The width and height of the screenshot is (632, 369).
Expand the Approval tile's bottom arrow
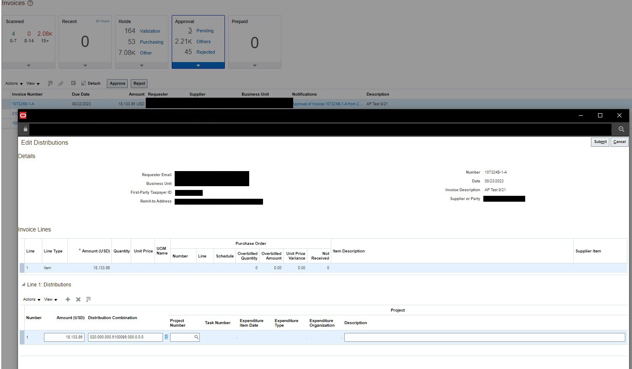(x=198, y=65)
